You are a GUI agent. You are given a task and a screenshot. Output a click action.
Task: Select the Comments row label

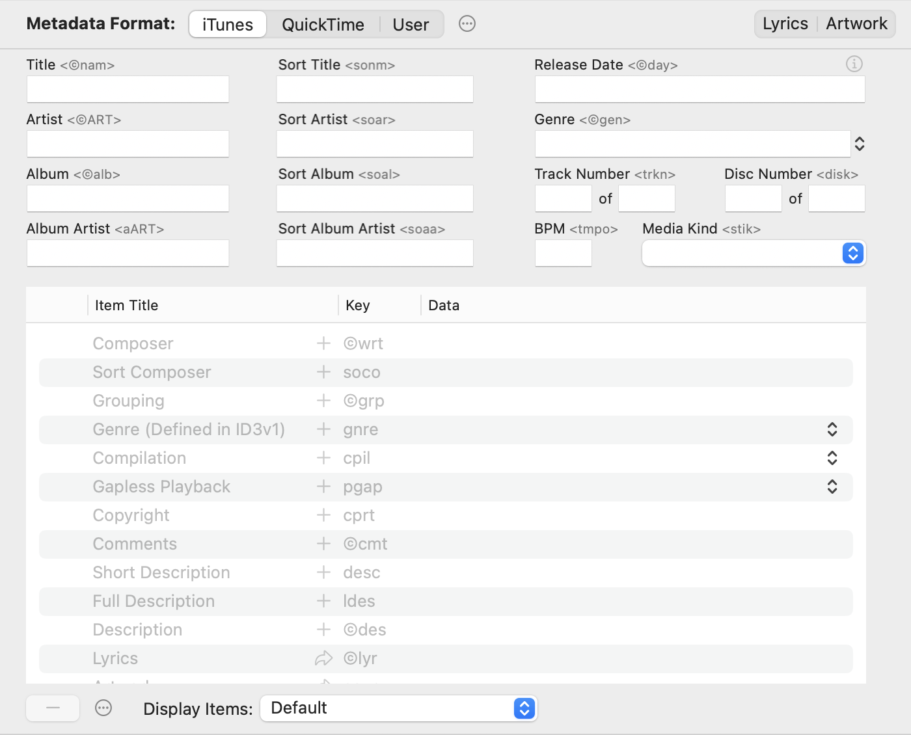135,544
